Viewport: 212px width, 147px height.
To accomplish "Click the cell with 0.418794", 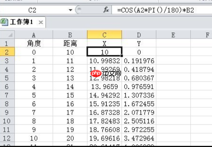I will [x=139, y=69].
